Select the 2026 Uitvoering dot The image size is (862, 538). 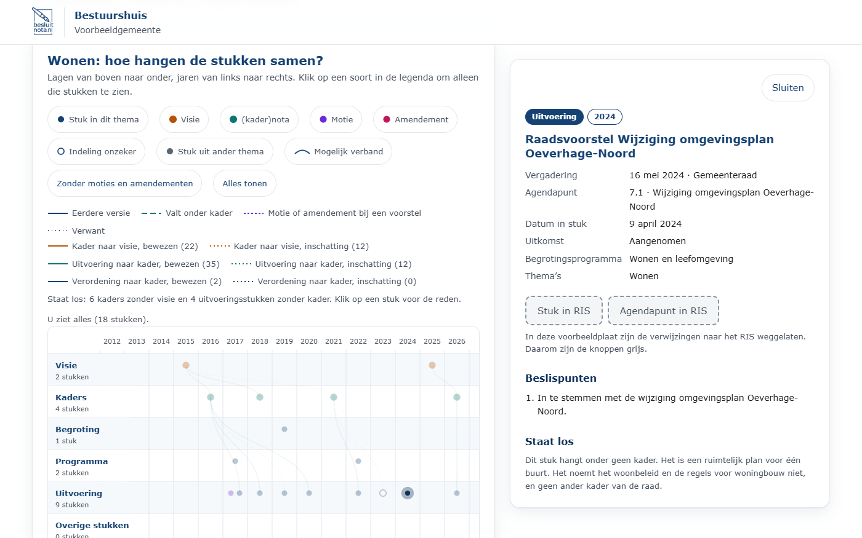click(457, 493)
